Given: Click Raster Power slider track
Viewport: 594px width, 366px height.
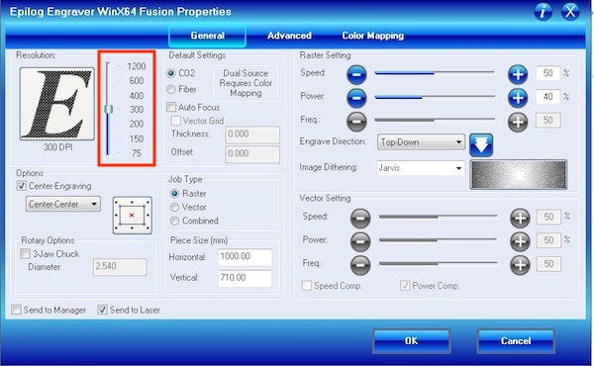Looking at the screenshot, I should [x=435, y=97].
